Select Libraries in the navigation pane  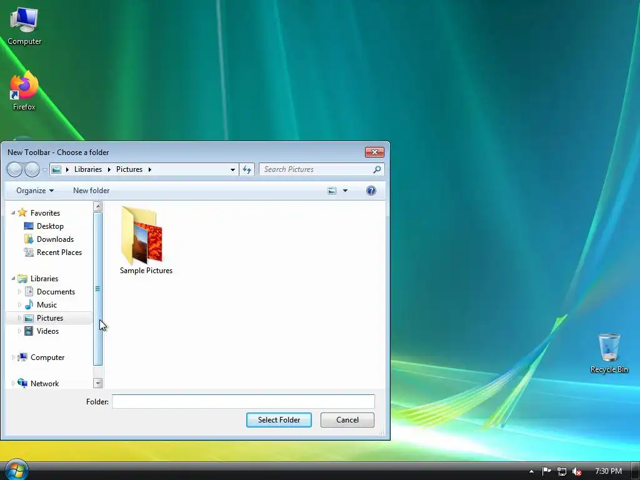click(x=44, y=278)
